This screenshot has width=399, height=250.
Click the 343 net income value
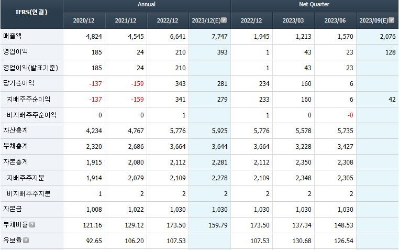click(x=181, y=83)
